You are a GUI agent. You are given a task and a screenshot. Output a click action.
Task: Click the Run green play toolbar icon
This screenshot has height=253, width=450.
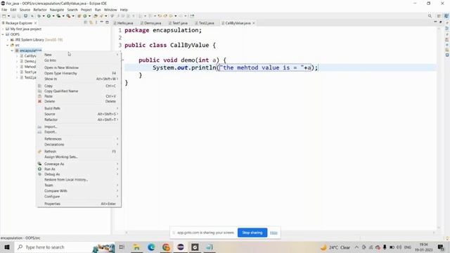pyautogui.click(x=49, y=15)
